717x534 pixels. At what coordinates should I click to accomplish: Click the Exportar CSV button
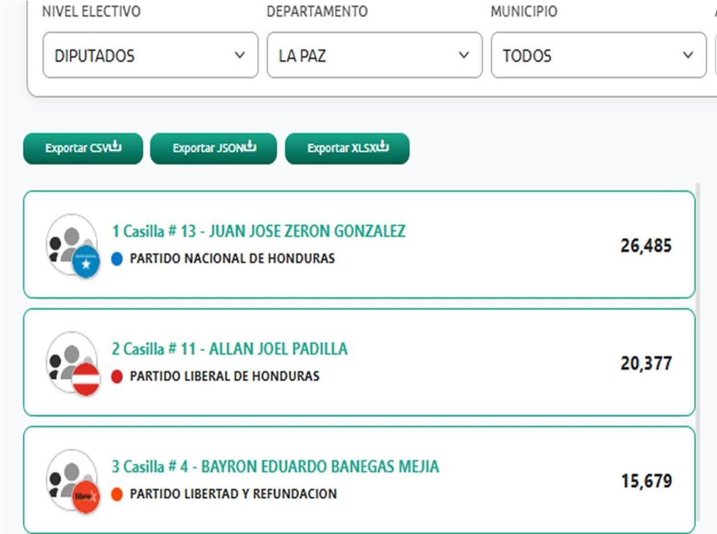tap(82, 148)
